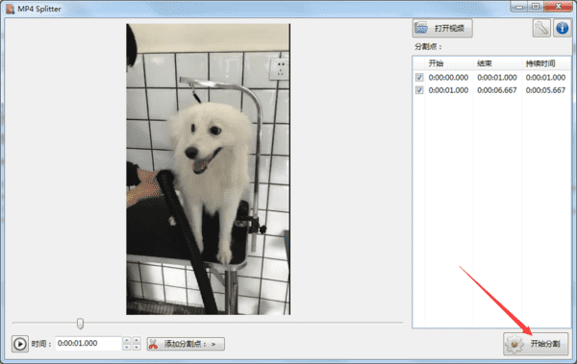Click the second time stepper up arrow
The width and height of the screenshot is (577, 364).
(x=137, y=340)
